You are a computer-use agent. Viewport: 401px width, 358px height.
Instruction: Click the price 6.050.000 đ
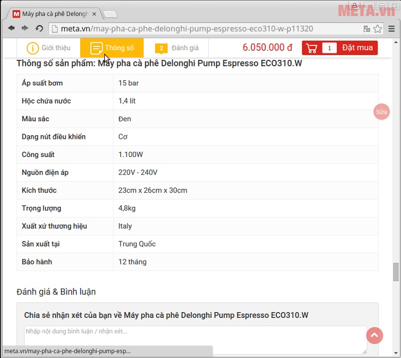(x=267, y=48)
